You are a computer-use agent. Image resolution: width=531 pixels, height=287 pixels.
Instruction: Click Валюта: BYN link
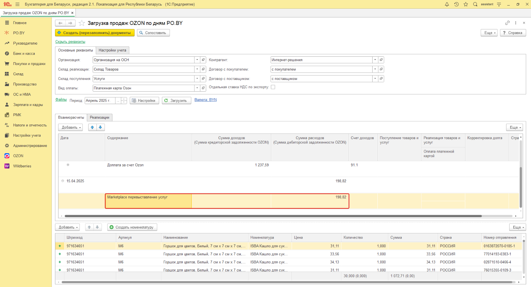pyautogui.click(x=205, y=100)
